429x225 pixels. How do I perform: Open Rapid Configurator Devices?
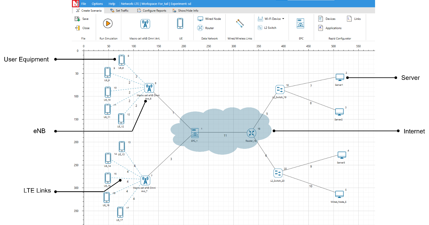[x=327, y=19]
